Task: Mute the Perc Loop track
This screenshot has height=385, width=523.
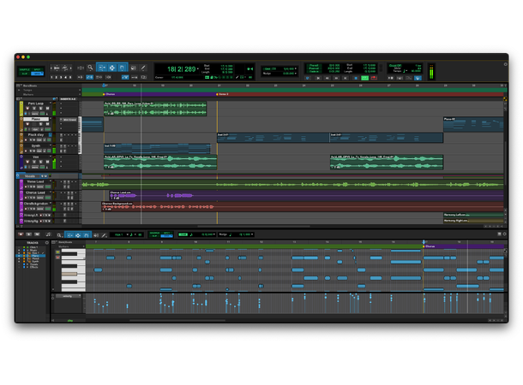Action: pyautogui.click(x=47, y=109)
